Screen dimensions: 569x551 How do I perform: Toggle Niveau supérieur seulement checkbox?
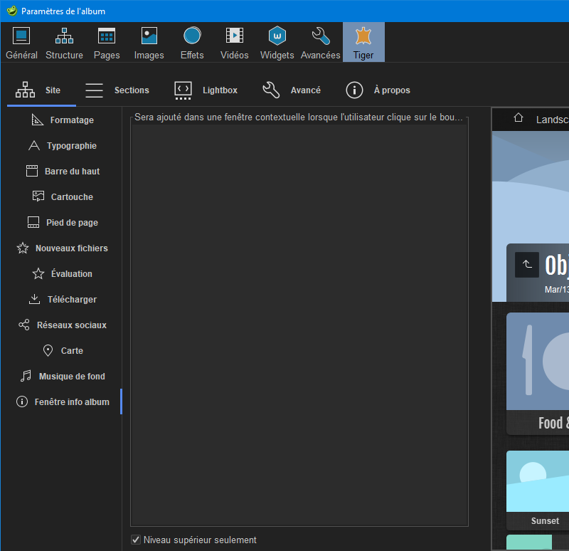pos(136,540)
